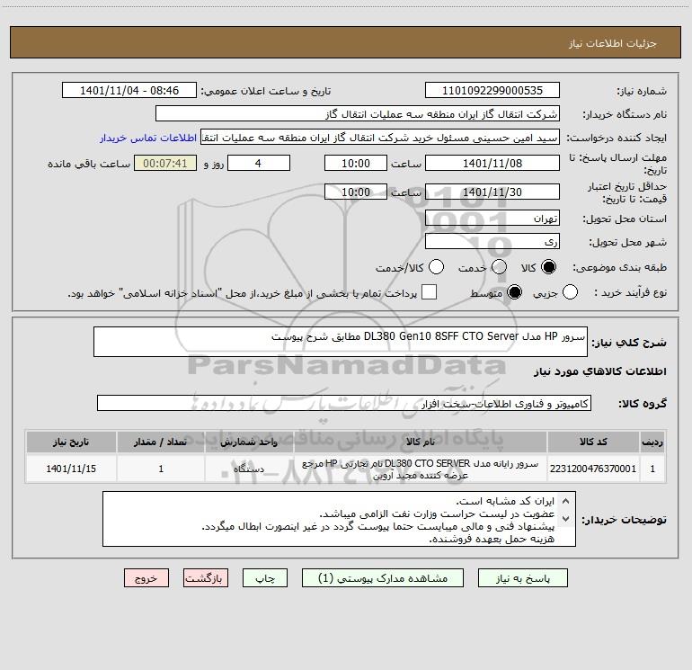Open اطلاعات تماس خریدار link

[148, 138]
